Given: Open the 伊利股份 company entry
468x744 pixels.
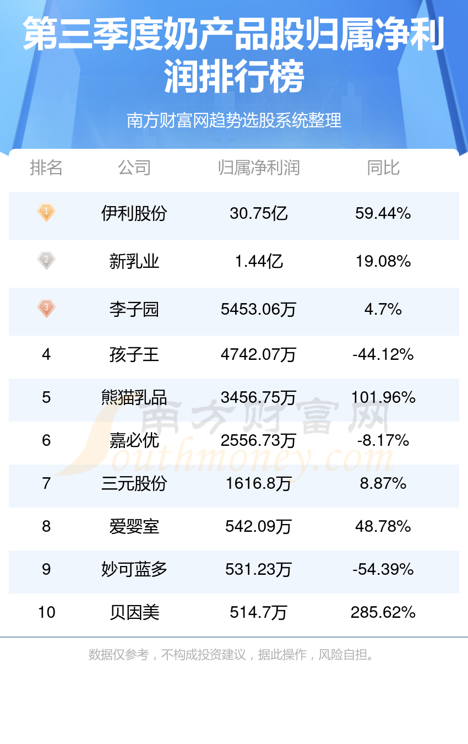Looking at the screenshot, I should [134, 213].
